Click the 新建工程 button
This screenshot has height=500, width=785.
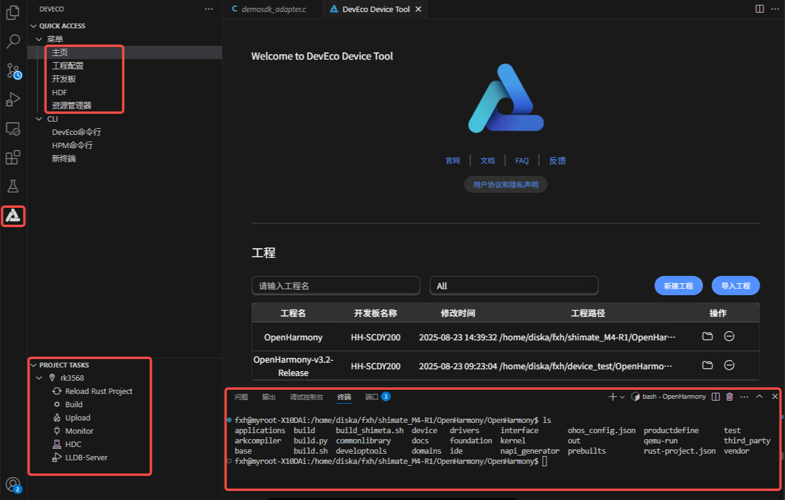pyautogui.click(x=678, y=285)
